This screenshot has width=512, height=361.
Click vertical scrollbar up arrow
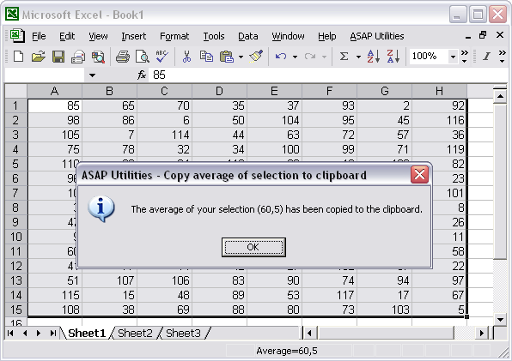point(500,96)
